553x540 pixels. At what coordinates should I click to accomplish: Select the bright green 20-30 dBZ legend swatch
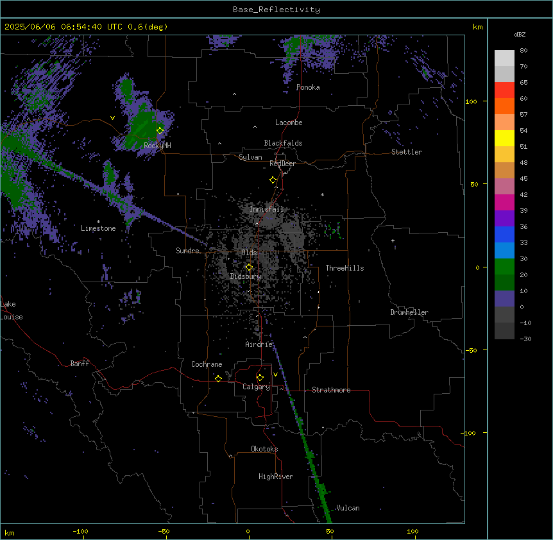click(x=504, y=267)
